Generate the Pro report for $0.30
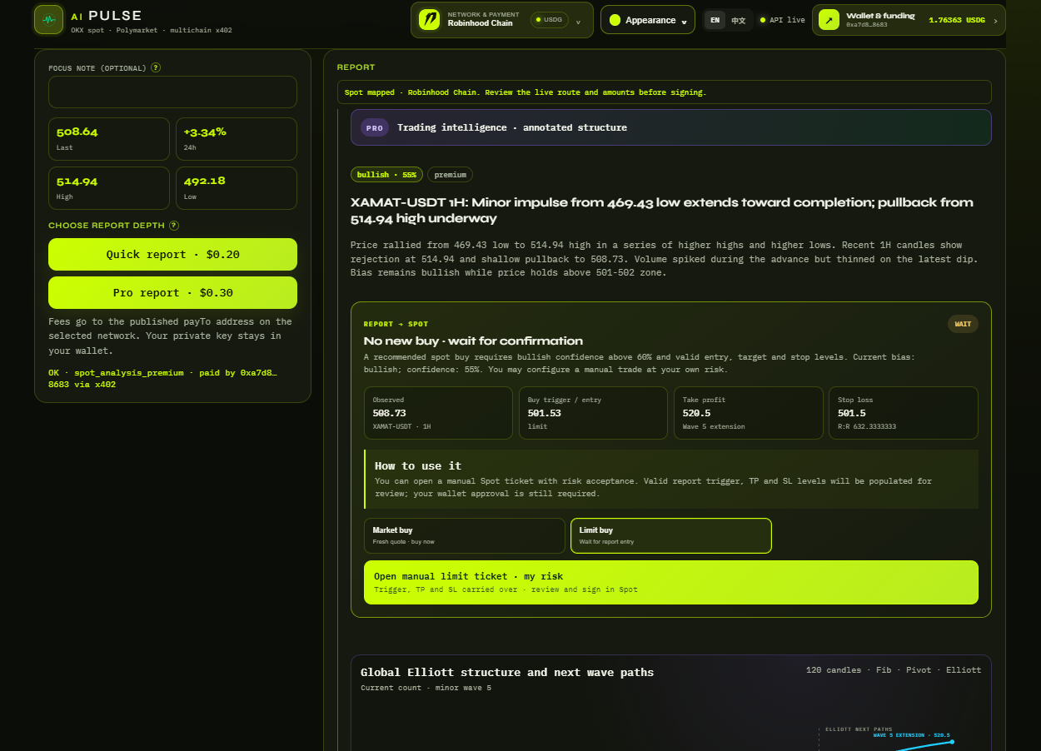Viewport: 1041px width, 751px height. 172,293
